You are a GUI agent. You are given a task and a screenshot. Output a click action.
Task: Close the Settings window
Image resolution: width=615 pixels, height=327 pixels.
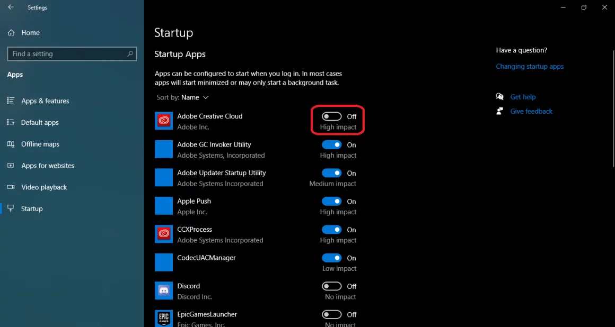[x=604, y=7]
